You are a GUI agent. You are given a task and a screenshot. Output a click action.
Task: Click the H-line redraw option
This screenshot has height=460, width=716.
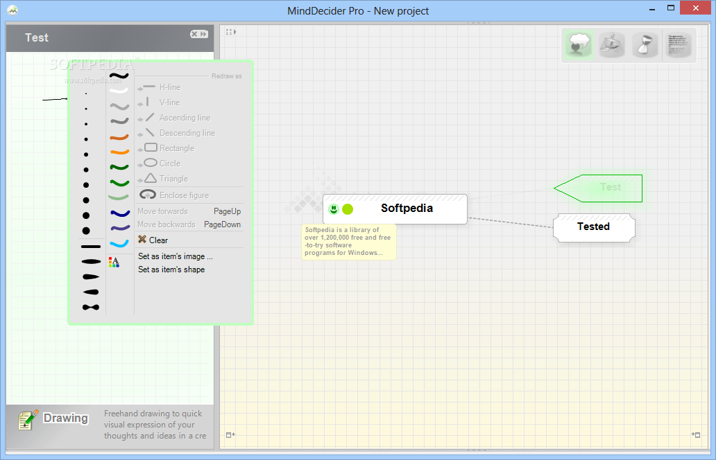click(x=160, y=87)
